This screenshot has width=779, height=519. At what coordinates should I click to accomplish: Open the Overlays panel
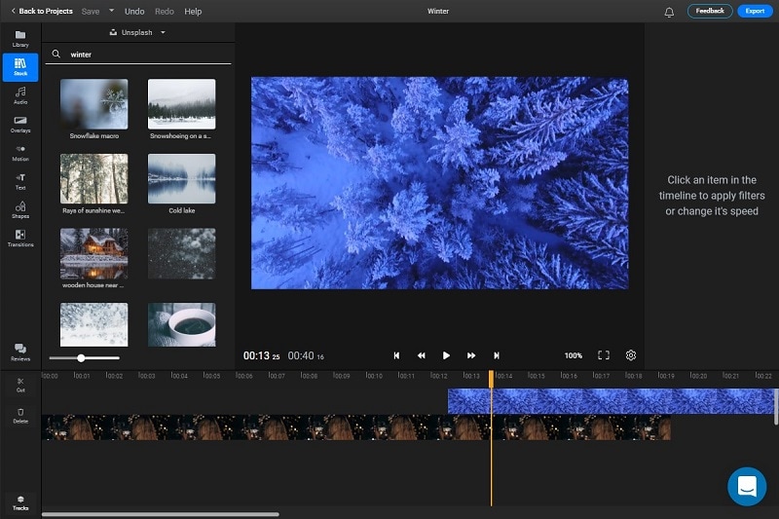[x=20, y=124]
